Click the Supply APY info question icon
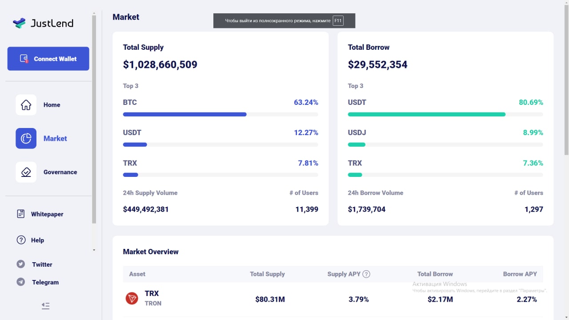This screenshot has width=569, height=320. pyautogui.click(x=366, y=274)
